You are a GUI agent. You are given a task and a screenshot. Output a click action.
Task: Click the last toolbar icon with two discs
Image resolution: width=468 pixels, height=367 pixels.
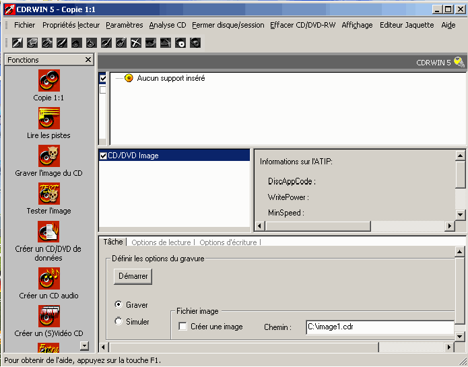pos(195,43)
